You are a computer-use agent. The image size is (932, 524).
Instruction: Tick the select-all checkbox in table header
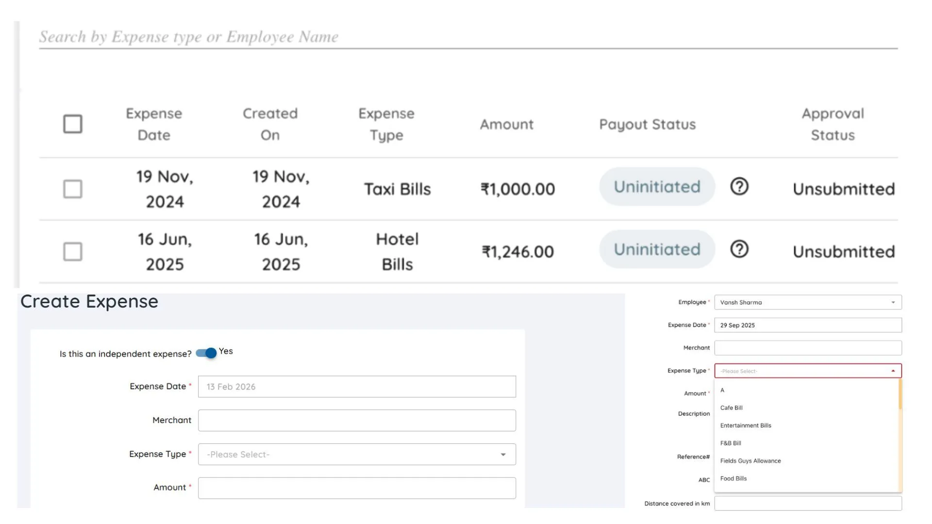[x=73, y=124]
